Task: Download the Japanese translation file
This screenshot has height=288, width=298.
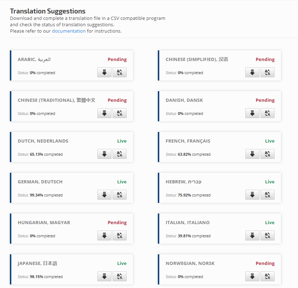Action: tap(104, 276)
